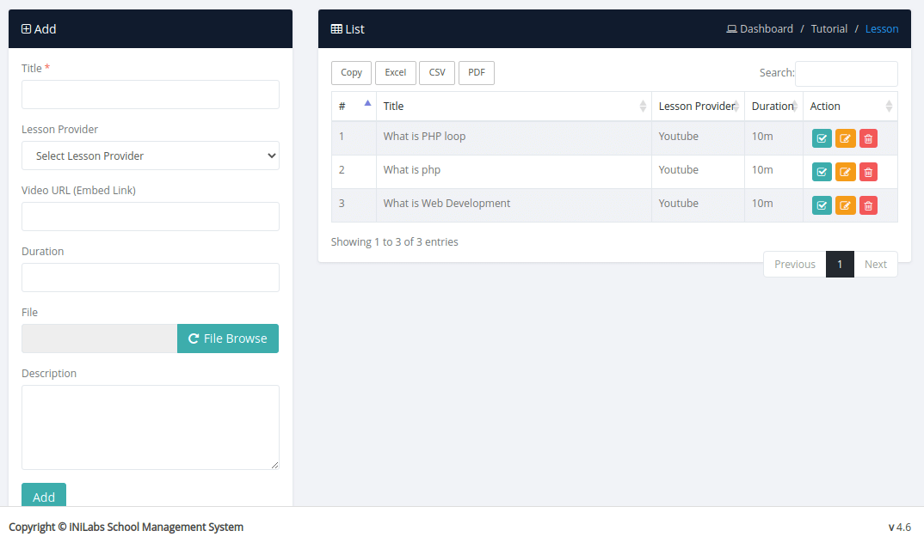
Task: Edit the What is PHP loop lesson
Action: click(x=845, y=138)
